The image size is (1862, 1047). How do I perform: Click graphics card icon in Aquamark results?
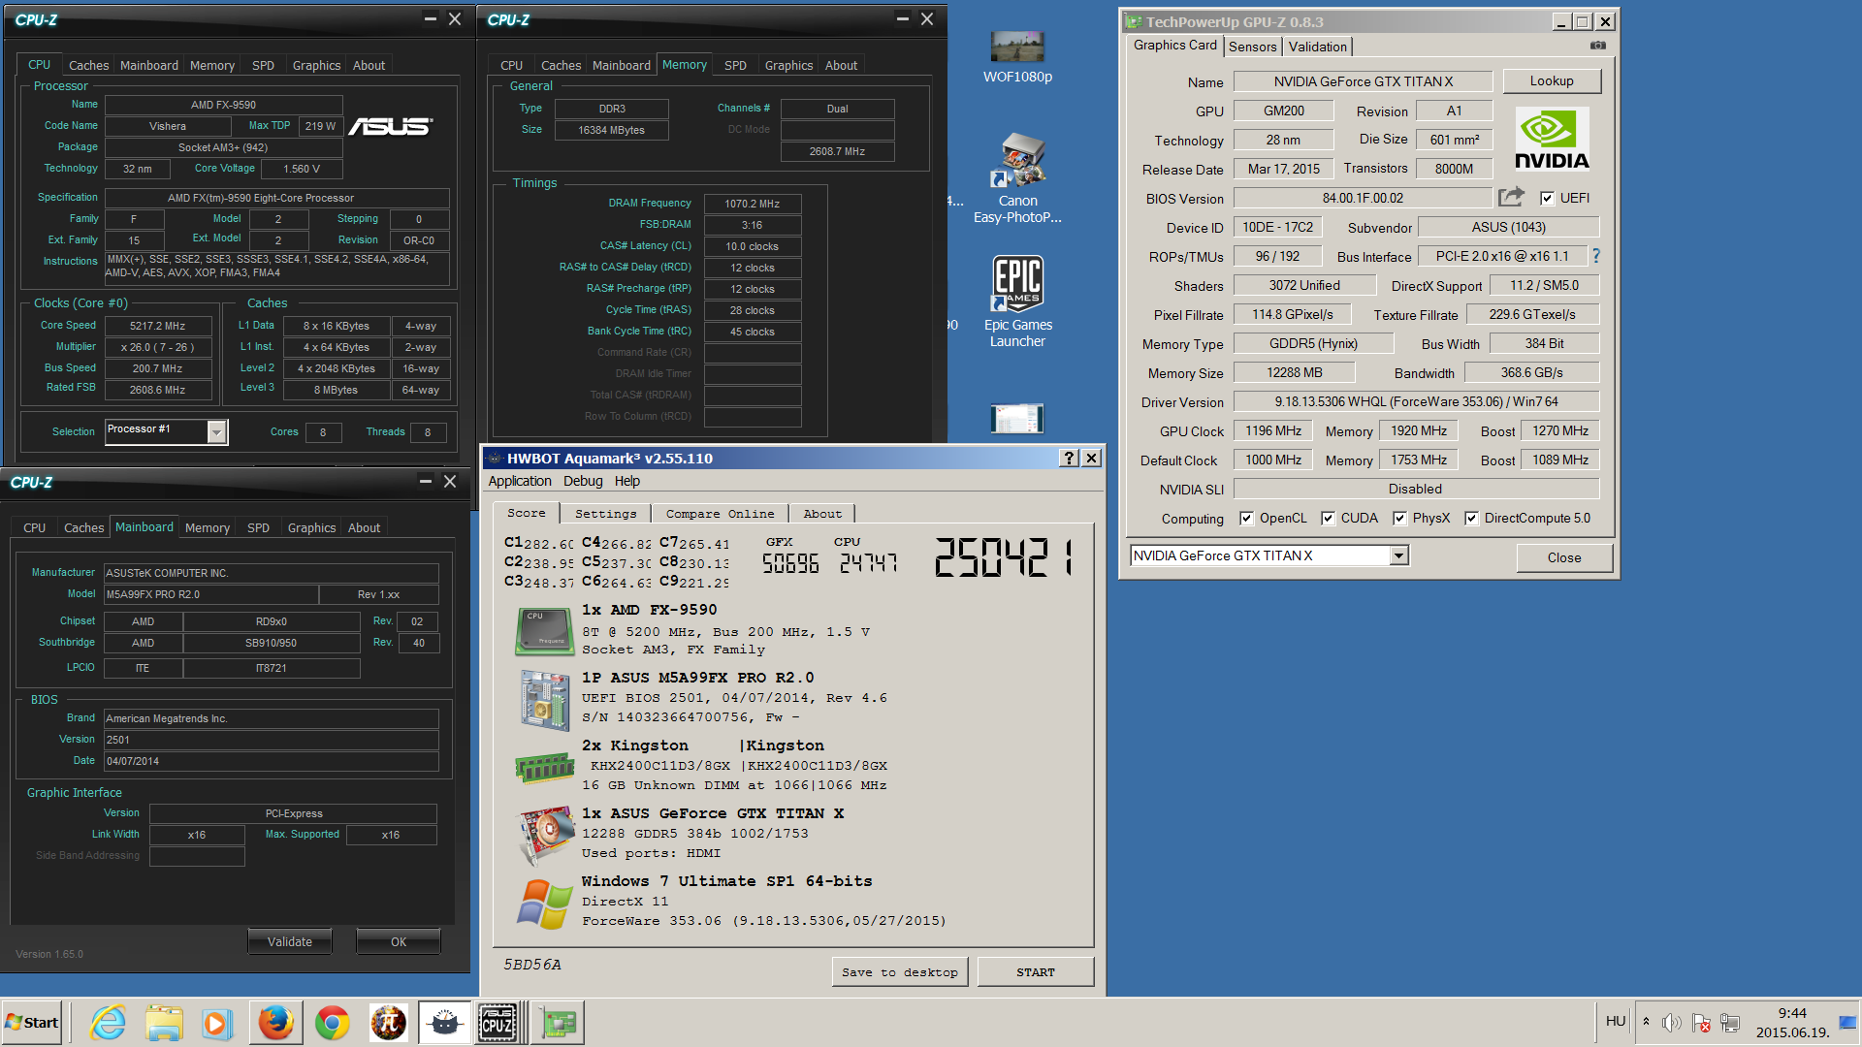[545, 834]
